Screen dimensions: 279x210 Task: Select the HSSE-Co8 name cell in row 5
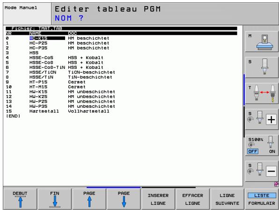[41, 62]
